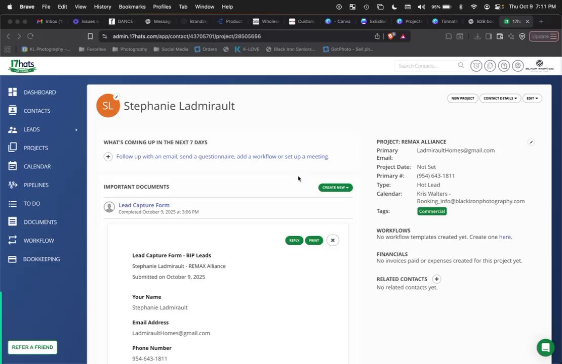This screenshot has width=562, height=364.
Task: Click the magnifier icon in Search Contacts
Action: click(461, 66)
